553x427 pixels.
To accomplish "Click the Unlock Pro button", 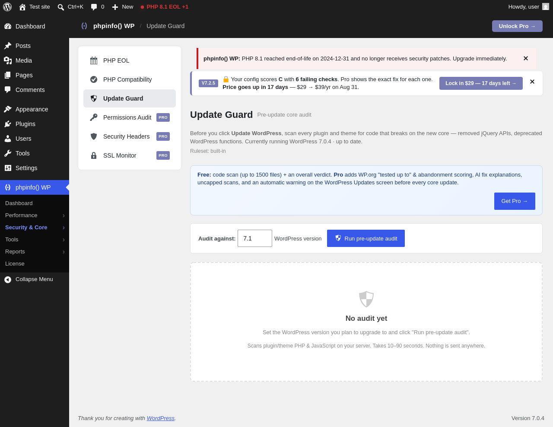I will pos(517,26).
